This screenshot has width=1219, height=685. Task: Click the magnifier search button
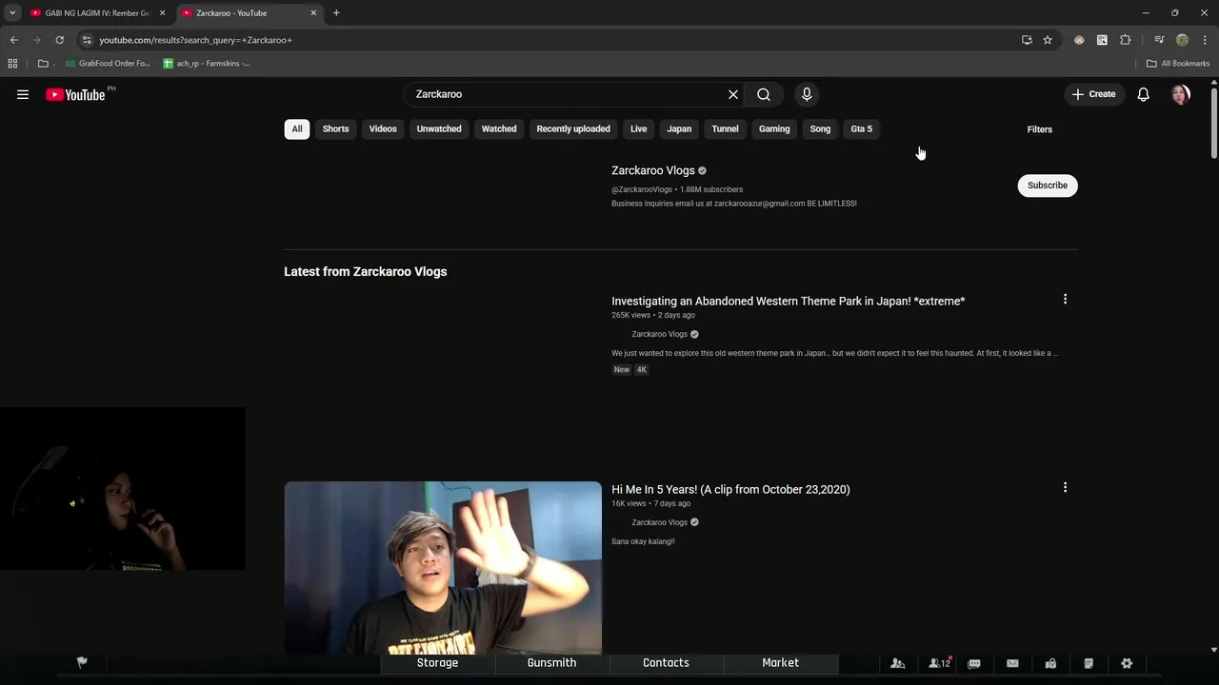coord(764,94)
